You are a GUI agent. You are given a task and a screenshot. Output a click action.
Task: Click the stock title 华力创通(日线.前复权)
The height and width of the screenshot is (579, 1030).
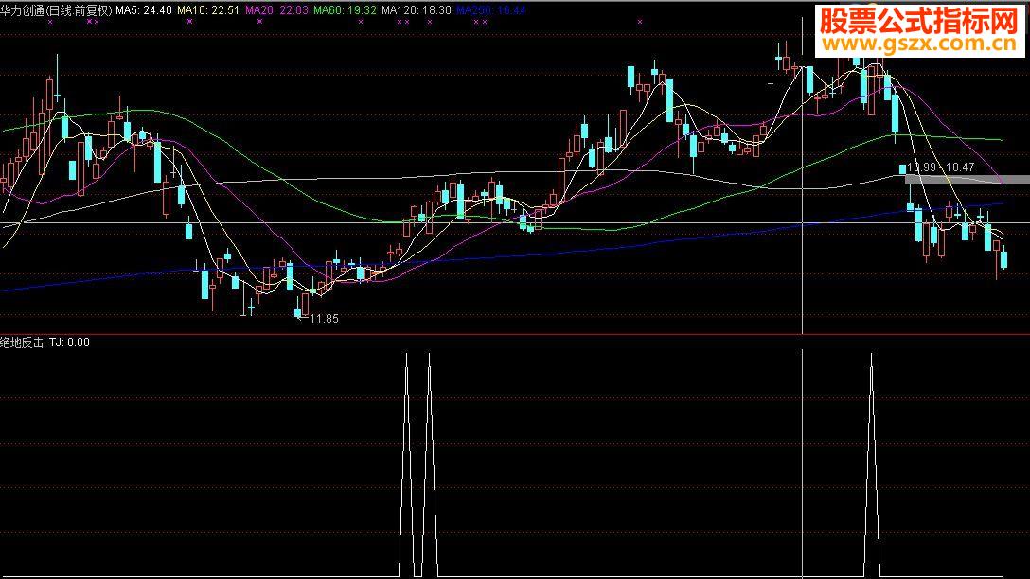57,10
